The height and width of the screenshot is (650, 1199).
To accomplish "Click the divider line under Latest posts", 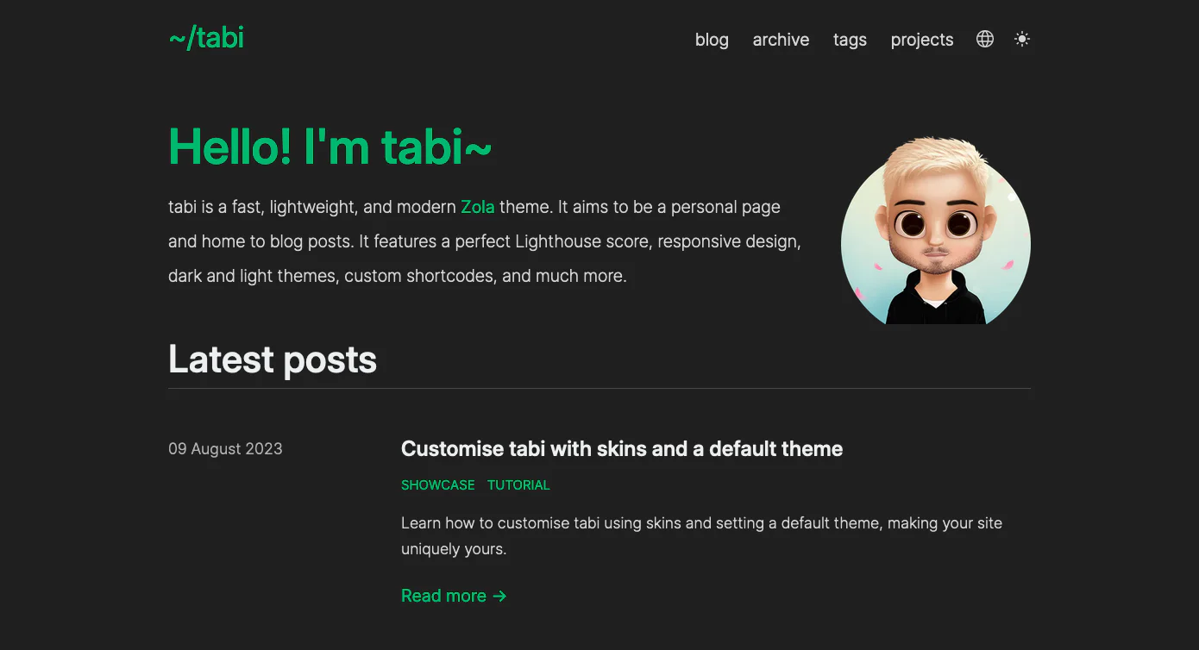I will click(599, 389).
